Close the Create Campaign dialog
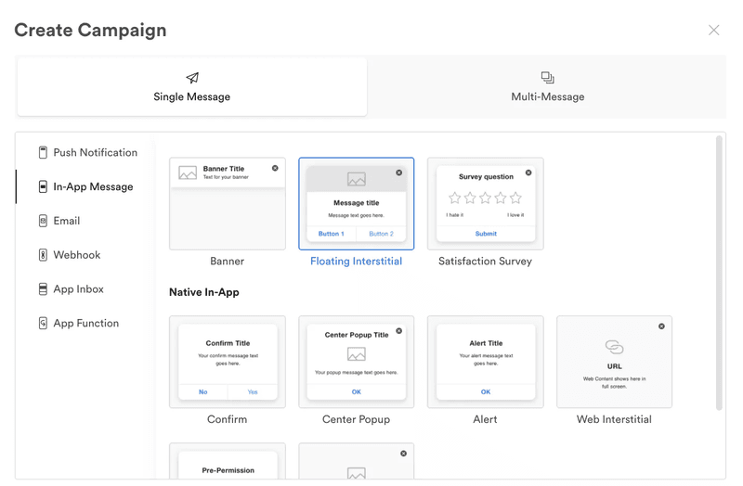Viewport: 743px width, 486px height. pos(713,31)
